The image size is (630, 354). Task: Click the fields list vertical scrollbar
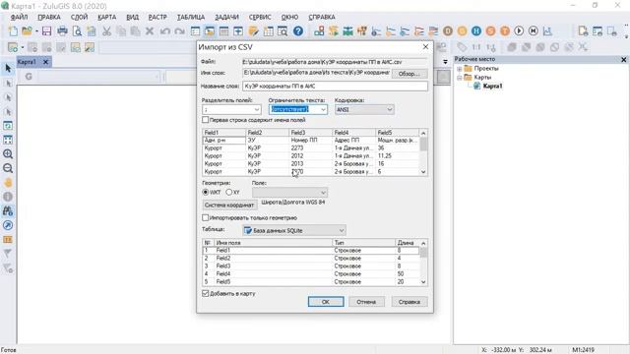(423, 263)
